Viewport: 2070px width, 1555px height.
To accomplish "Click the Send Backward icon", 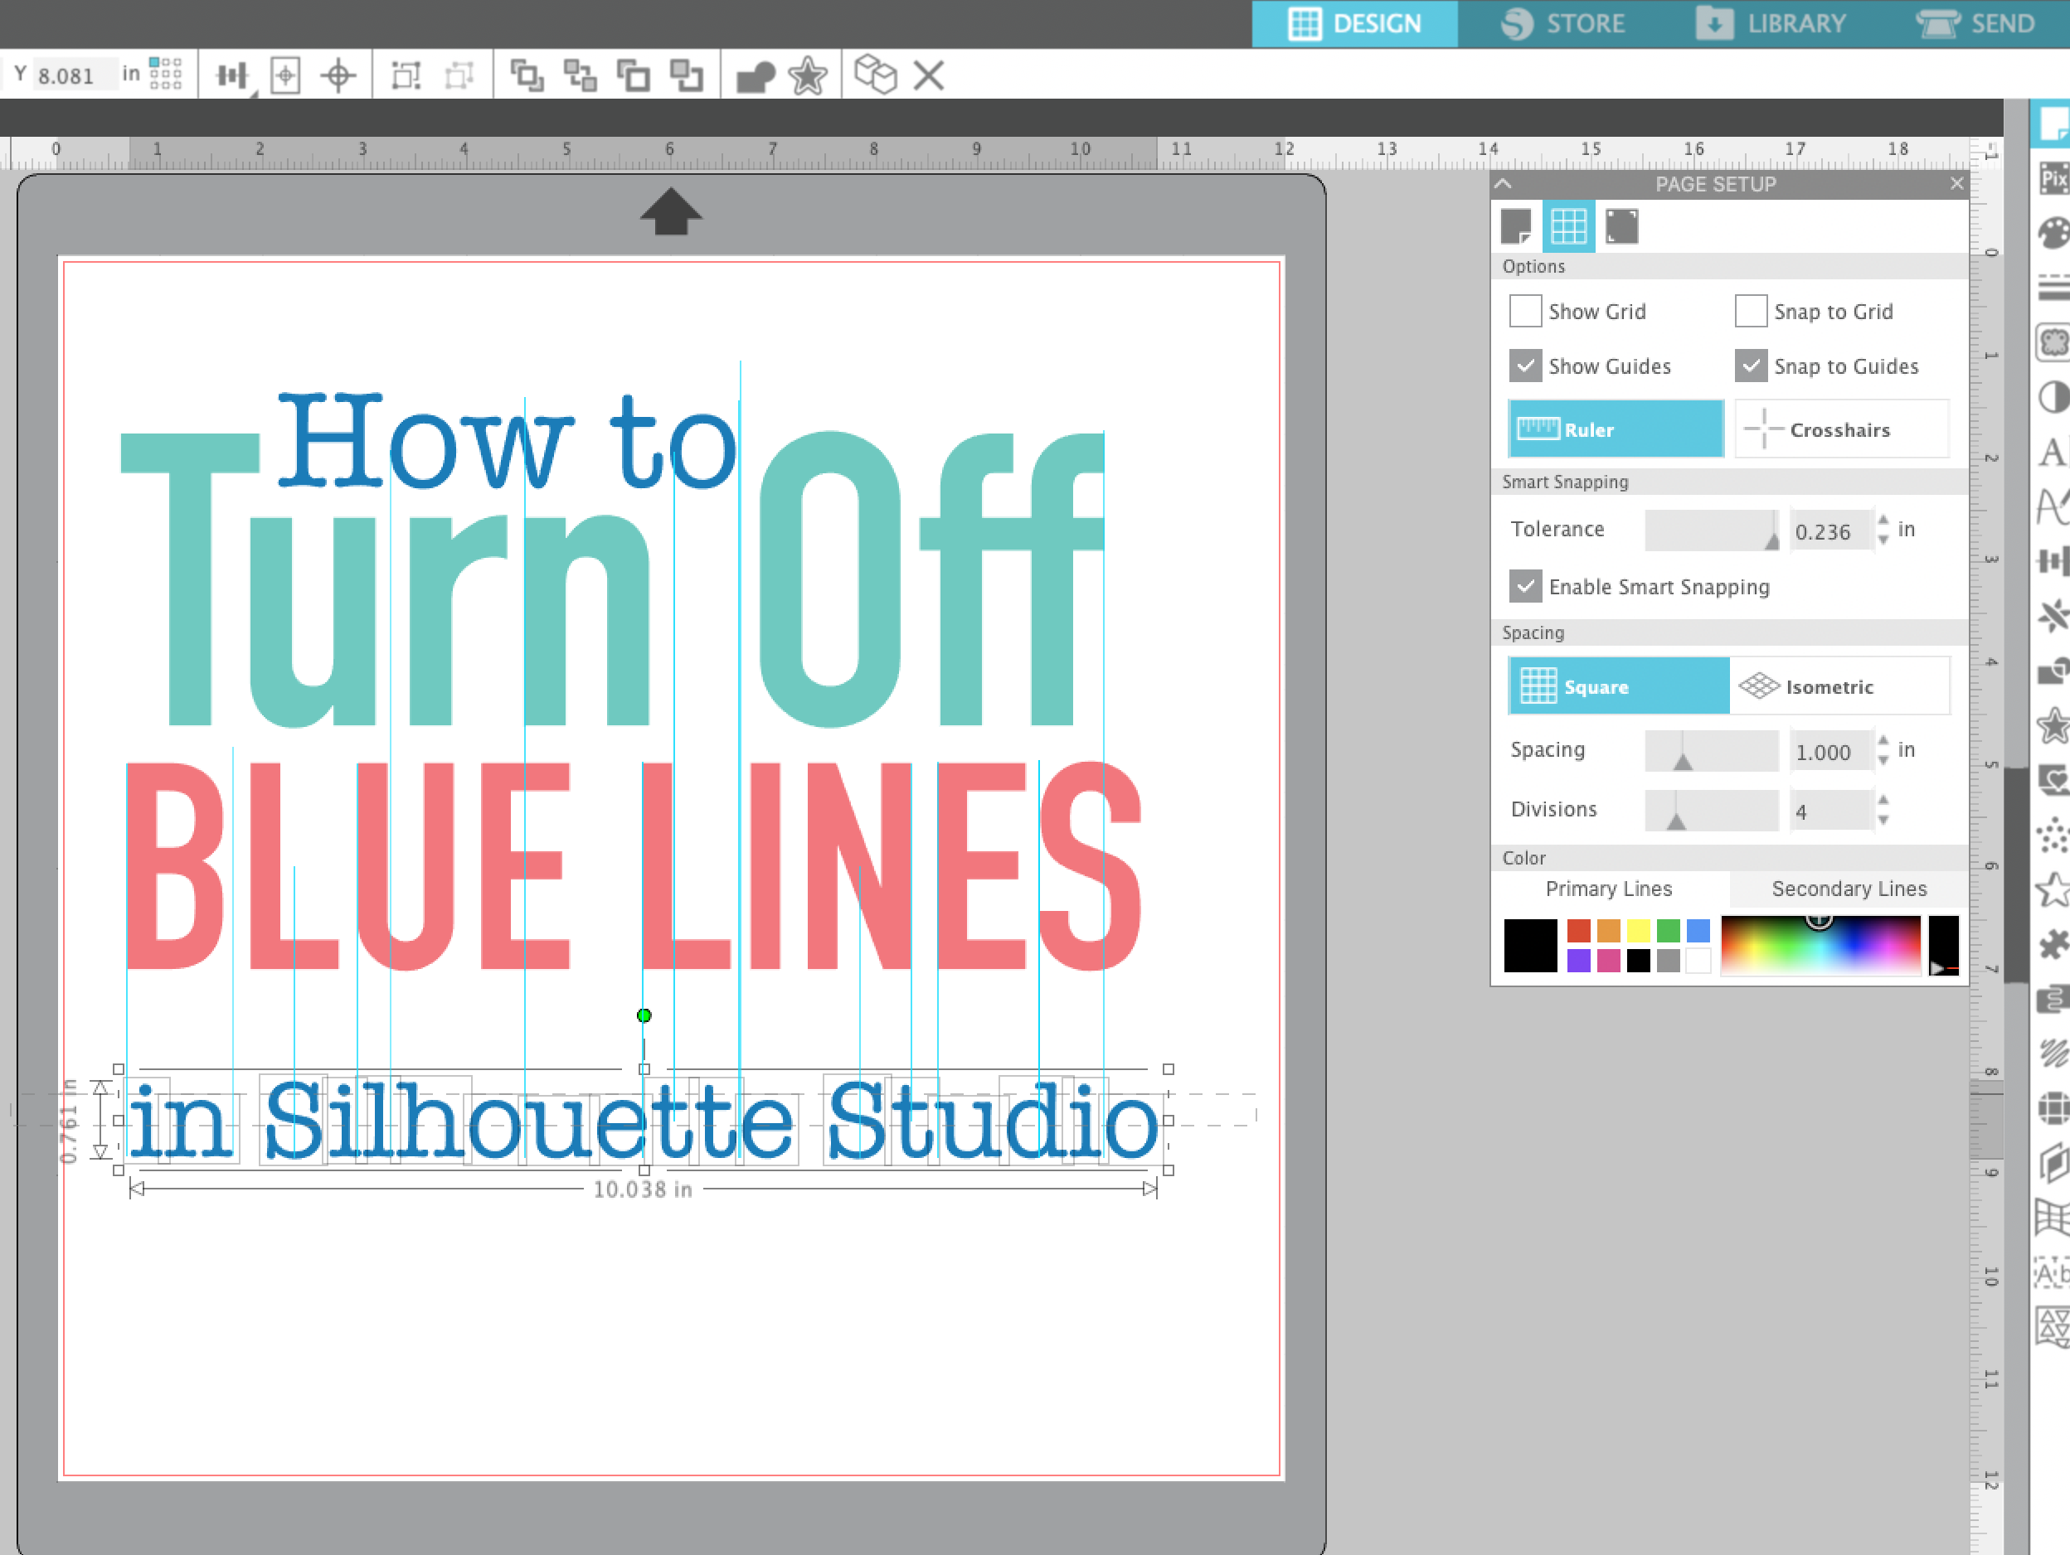I will point(687,75).
